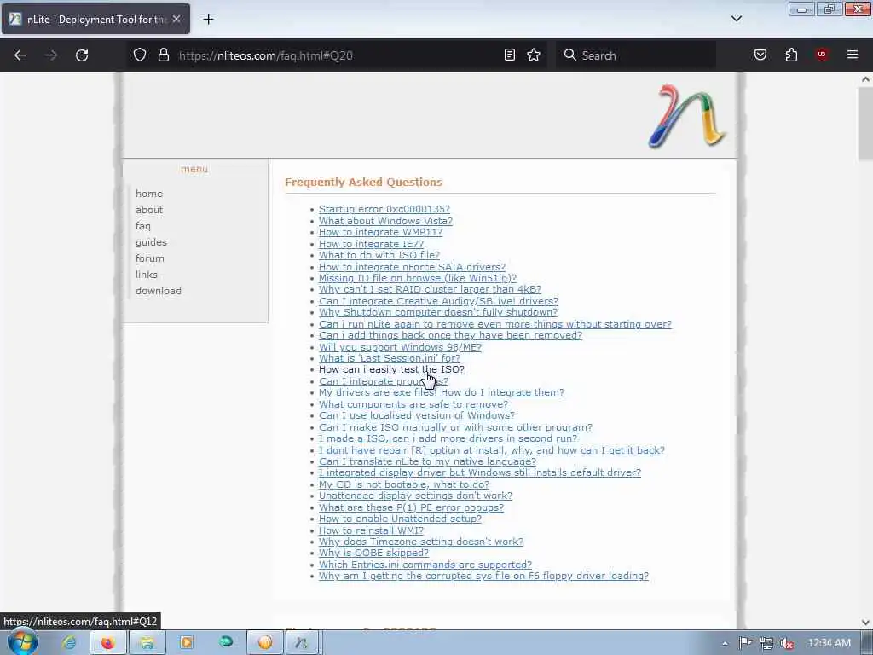873x655 pixels.
Task: Open the guides menu item
Action: 152,242
